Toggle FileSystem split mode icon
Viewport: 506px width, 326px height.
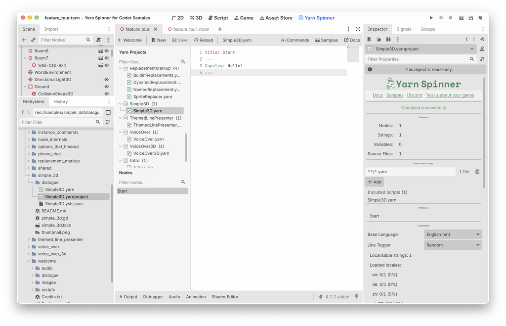(x=108, y=112)
